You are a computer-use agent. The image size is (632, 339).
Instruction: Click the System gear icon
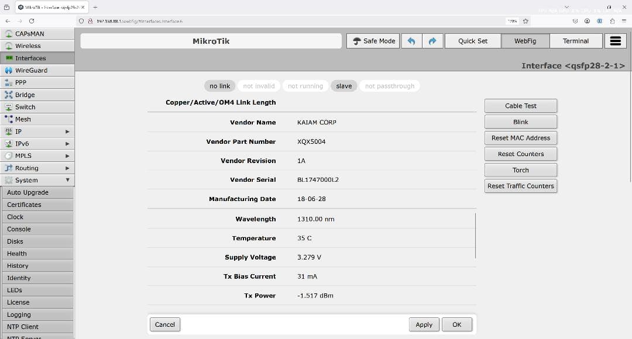click(8, 180)
